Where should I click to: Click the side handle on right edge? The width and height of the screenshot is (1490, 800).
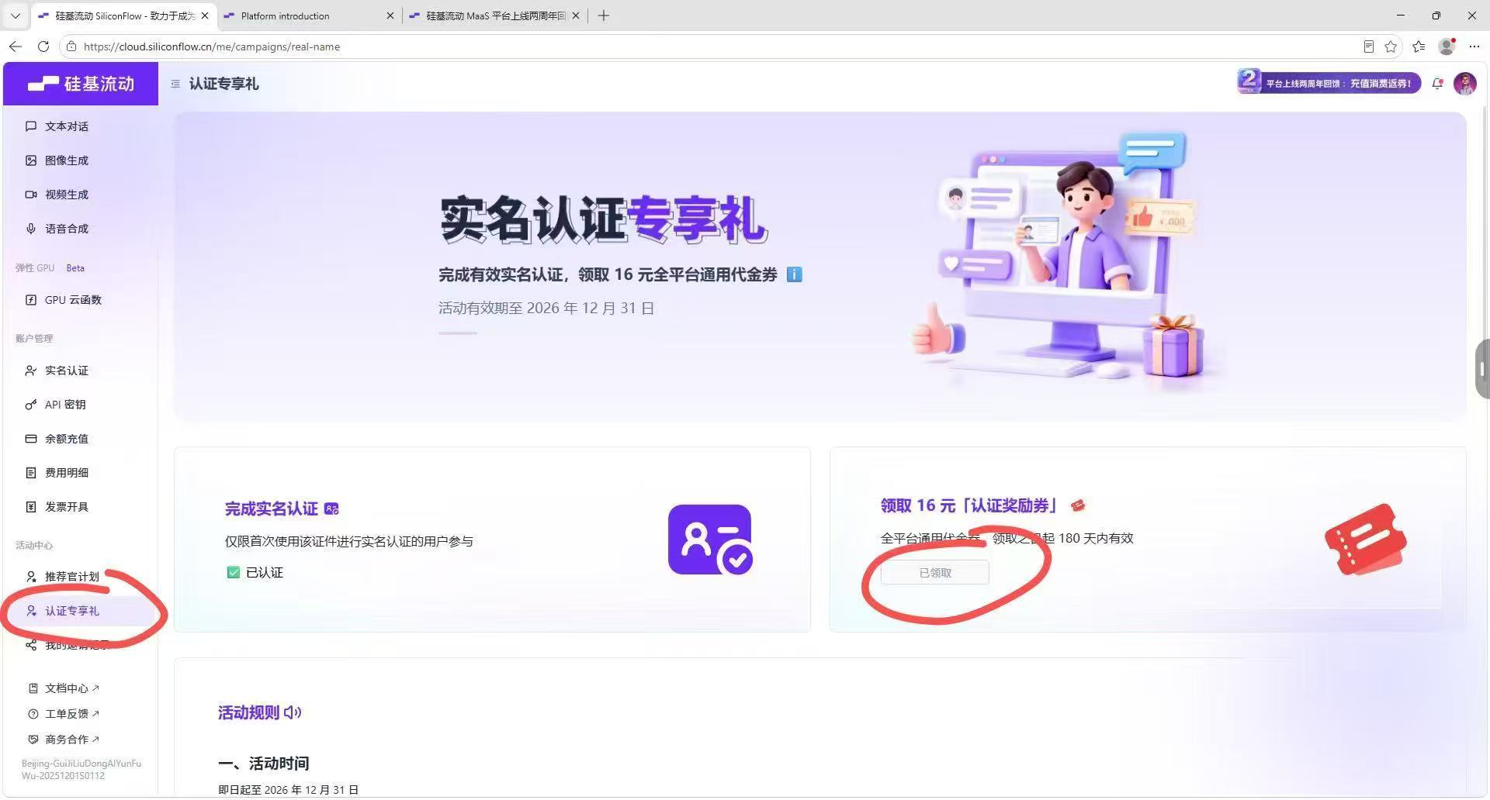click(1482, 369)
